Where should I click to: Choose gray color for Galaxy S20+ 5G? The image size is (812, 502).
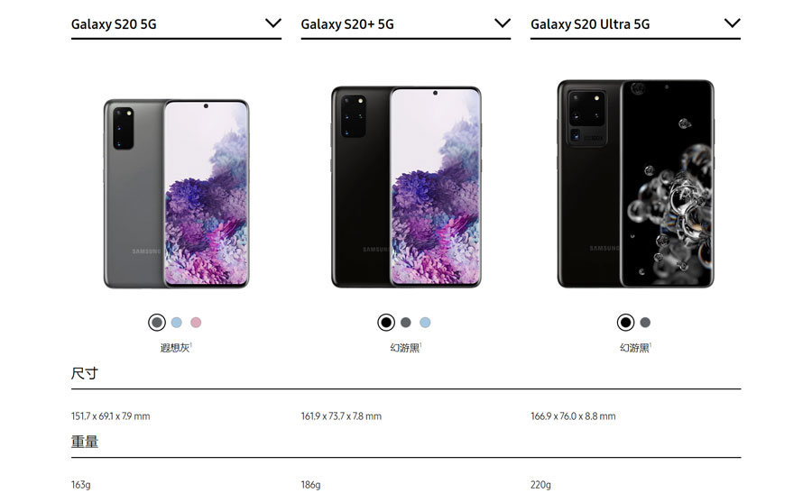coord(406,323)
